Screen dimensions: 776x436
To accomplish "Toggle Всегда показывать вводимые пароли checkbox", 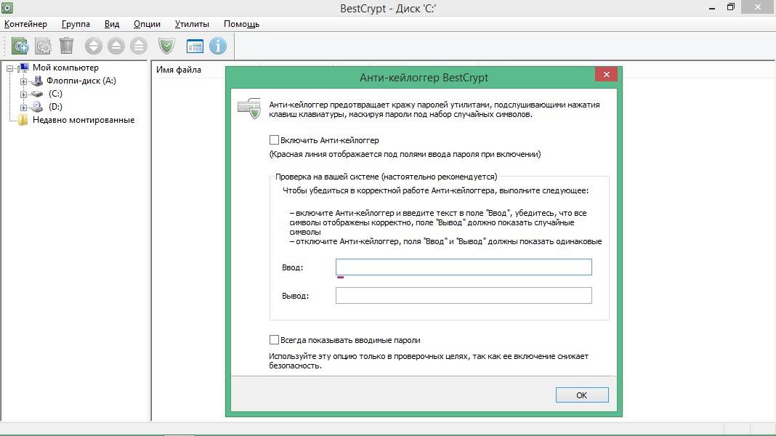I will pyautogui.click(x=274, y=340).
